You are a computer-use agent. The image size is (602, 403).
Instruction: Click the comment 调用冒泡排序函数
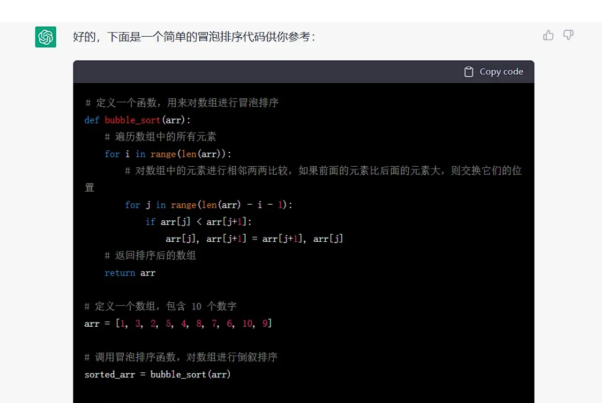click(x=181, y=357)
